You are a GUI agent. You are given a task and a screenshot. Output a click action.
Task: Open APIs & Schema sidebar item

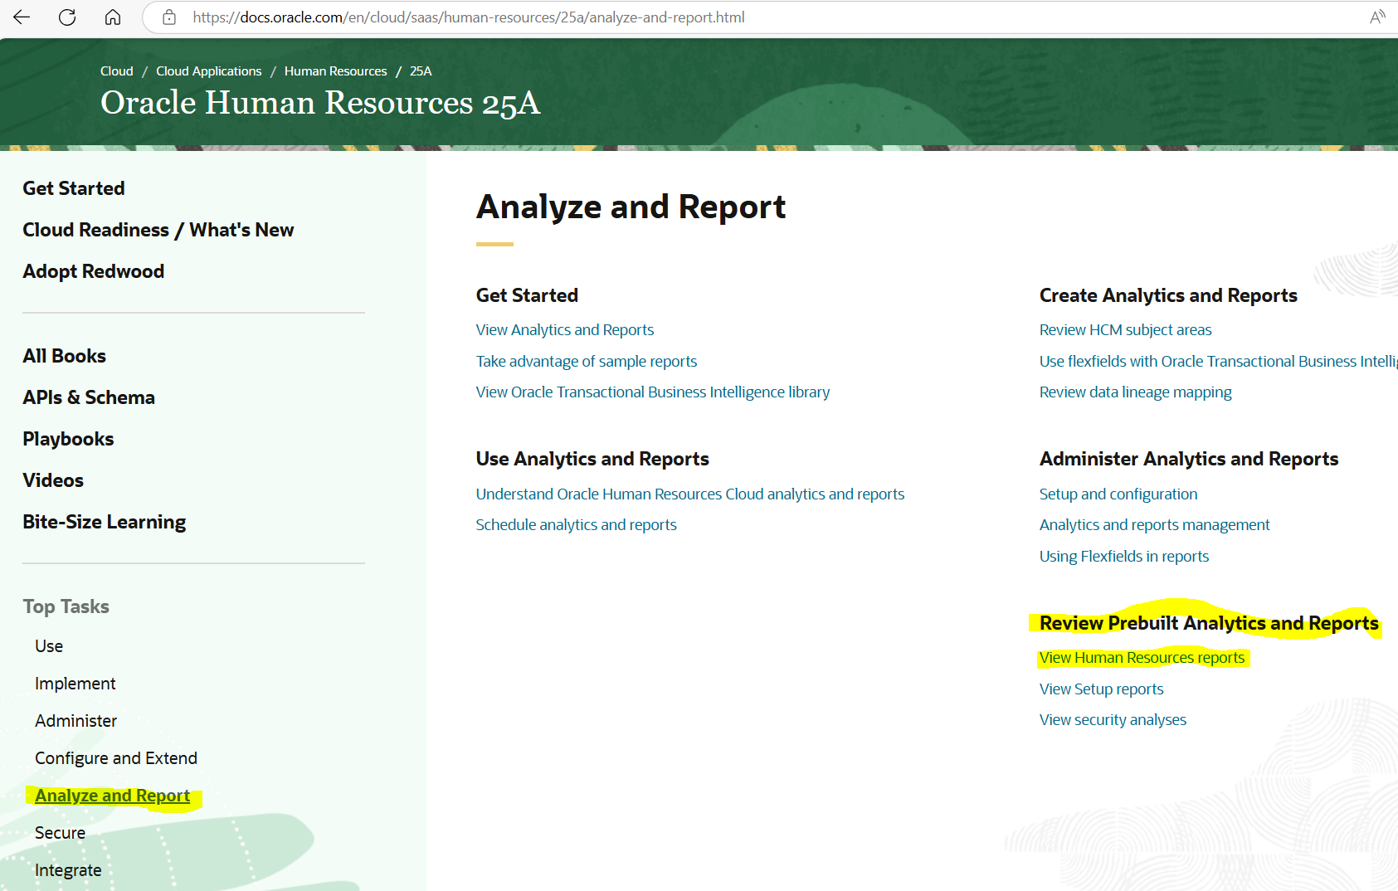coord(89,397)
